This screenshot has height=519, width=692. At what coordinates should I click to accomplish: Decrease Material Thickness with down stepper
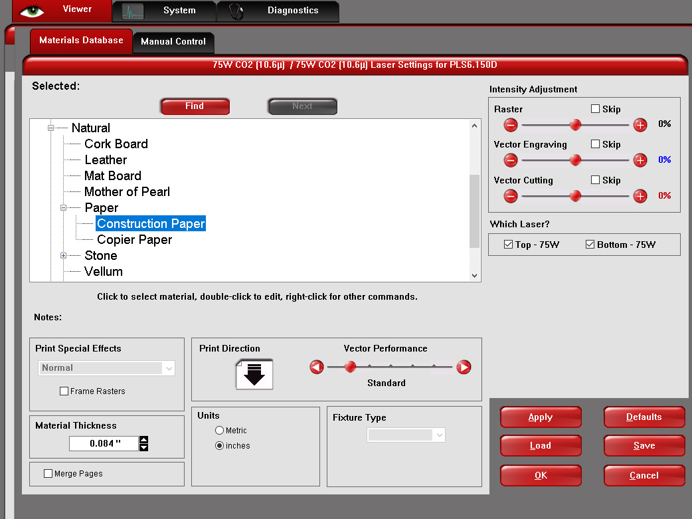coord(144,447)
